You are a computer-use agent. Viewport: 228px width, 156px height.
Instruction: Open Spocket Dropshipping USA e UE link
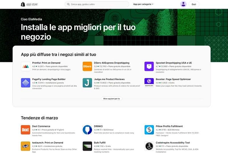[x=174, y=63]
